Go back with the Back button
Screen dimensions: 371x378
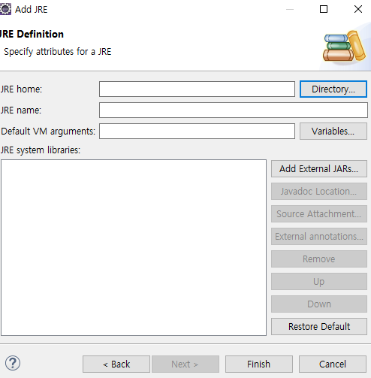116,364
